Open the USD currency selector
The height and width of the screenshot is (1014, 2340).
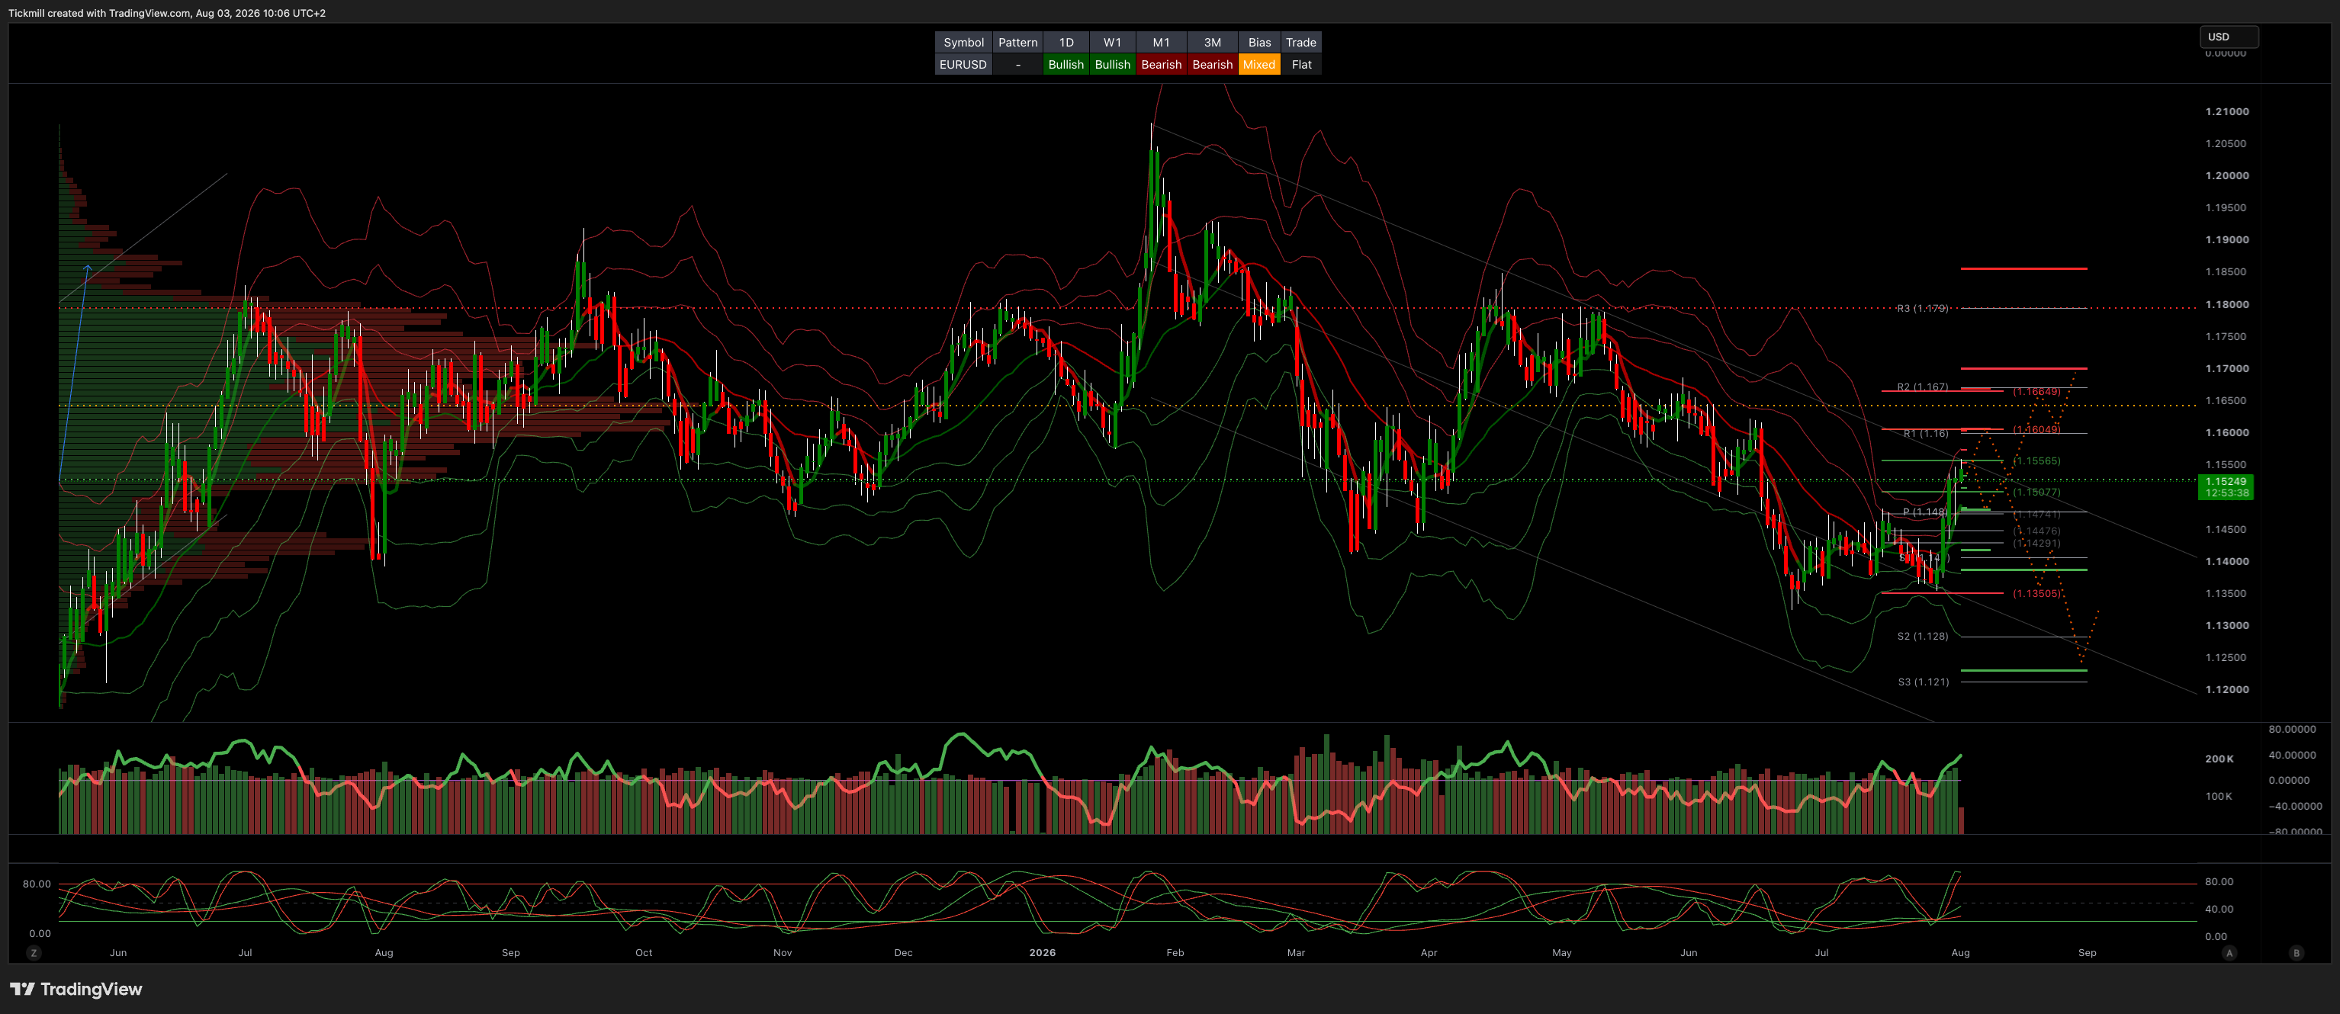[2229, 37]
